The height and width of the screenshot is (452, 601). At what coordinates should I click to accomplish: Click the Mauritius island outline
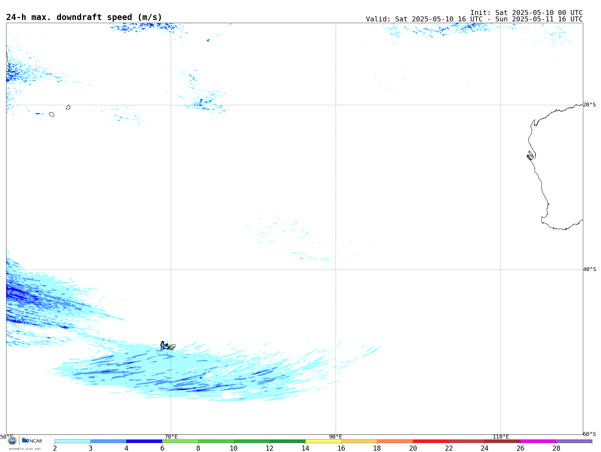(x=68, y=107)
